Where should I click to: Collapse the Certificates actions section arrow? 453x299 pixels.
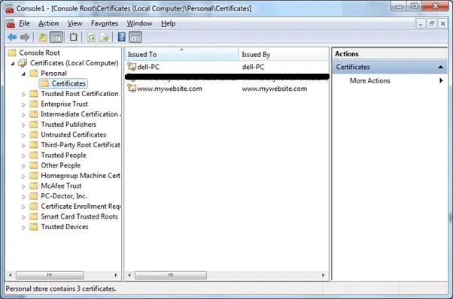[440, 67]
